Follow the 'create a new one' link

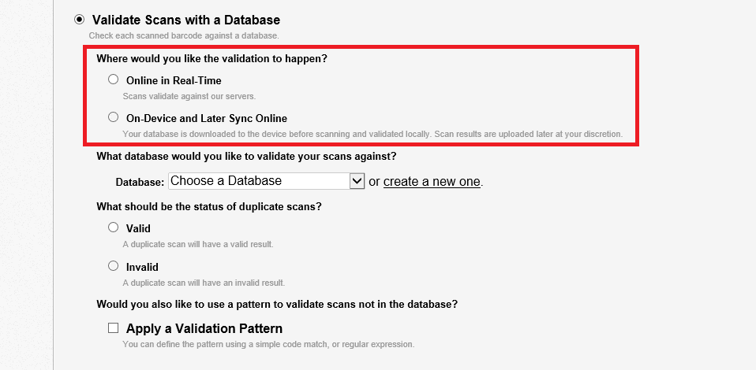tap(432, 181)
